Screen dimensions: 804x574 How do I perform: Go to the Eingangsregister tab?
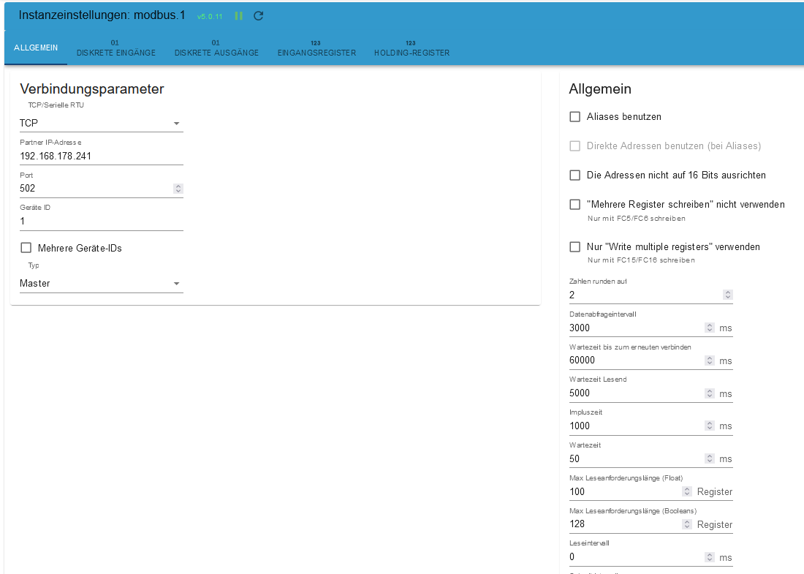pyautogui.click(x=316, y=49)
